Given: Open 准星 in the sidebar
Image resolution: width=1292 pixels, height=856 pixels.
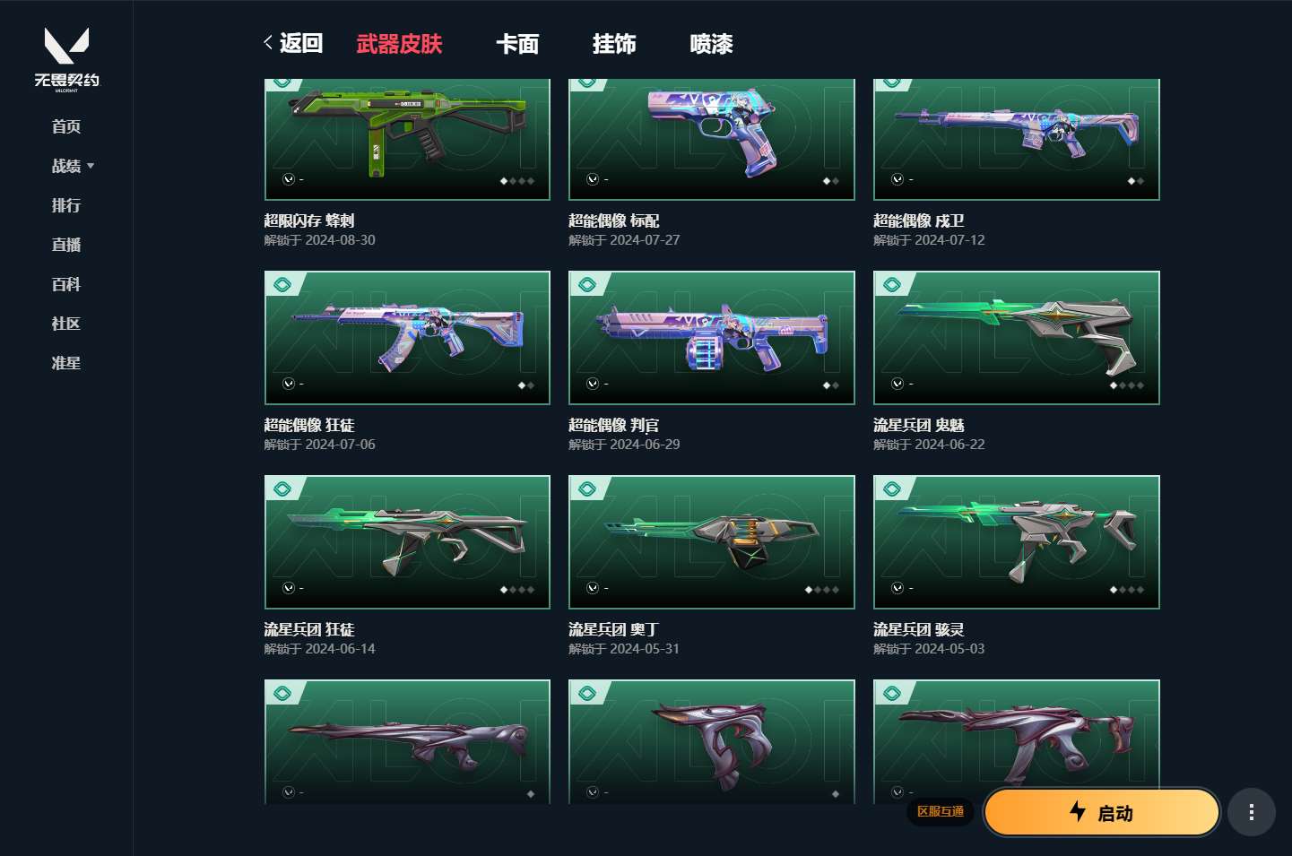Looking at the screenshot, I should [66, 363].
